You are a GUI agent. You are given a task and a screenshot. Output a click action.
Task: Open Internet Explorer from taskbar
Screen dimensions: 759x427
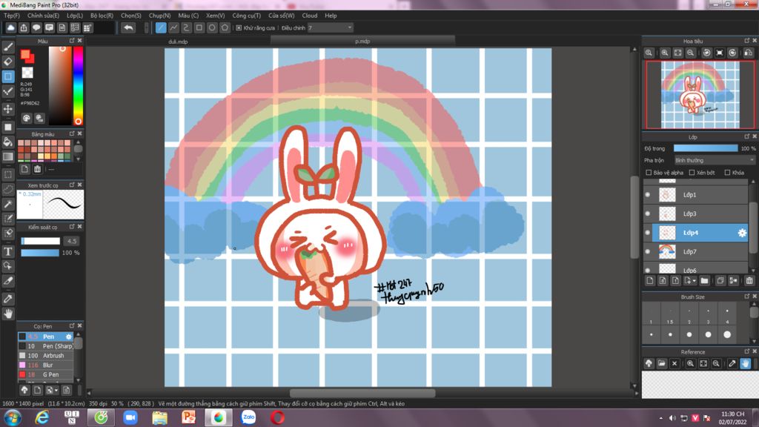(x=42, y=417)
